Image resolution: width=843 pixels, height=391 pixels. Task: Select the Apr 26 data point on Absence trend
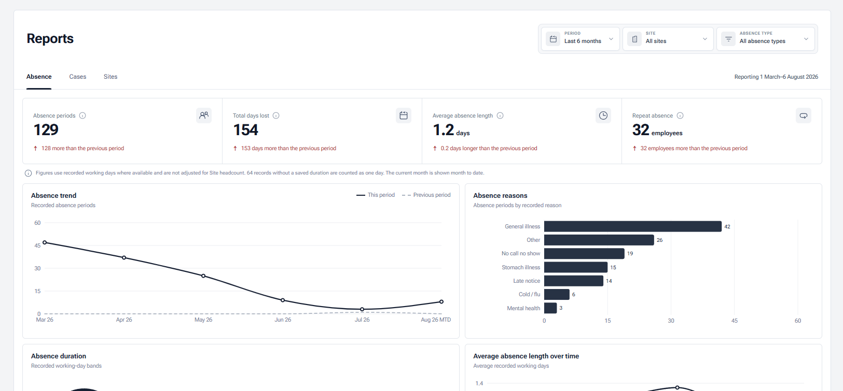pyautogui.click(x=124, y=257)
